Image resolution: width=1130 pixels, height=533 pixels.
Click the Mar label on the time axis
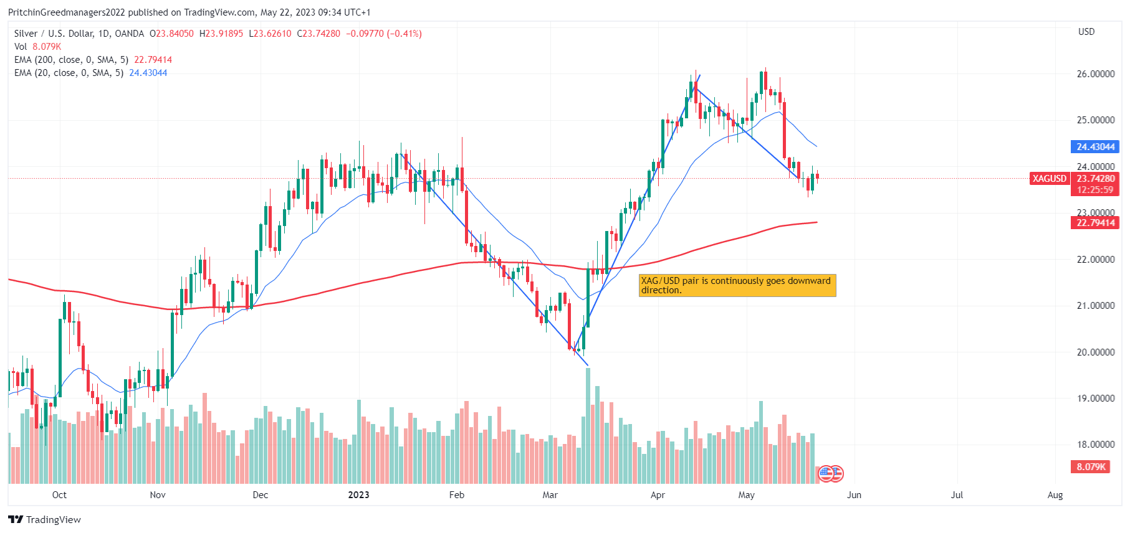pyautogui.click(x=550, y=495)
